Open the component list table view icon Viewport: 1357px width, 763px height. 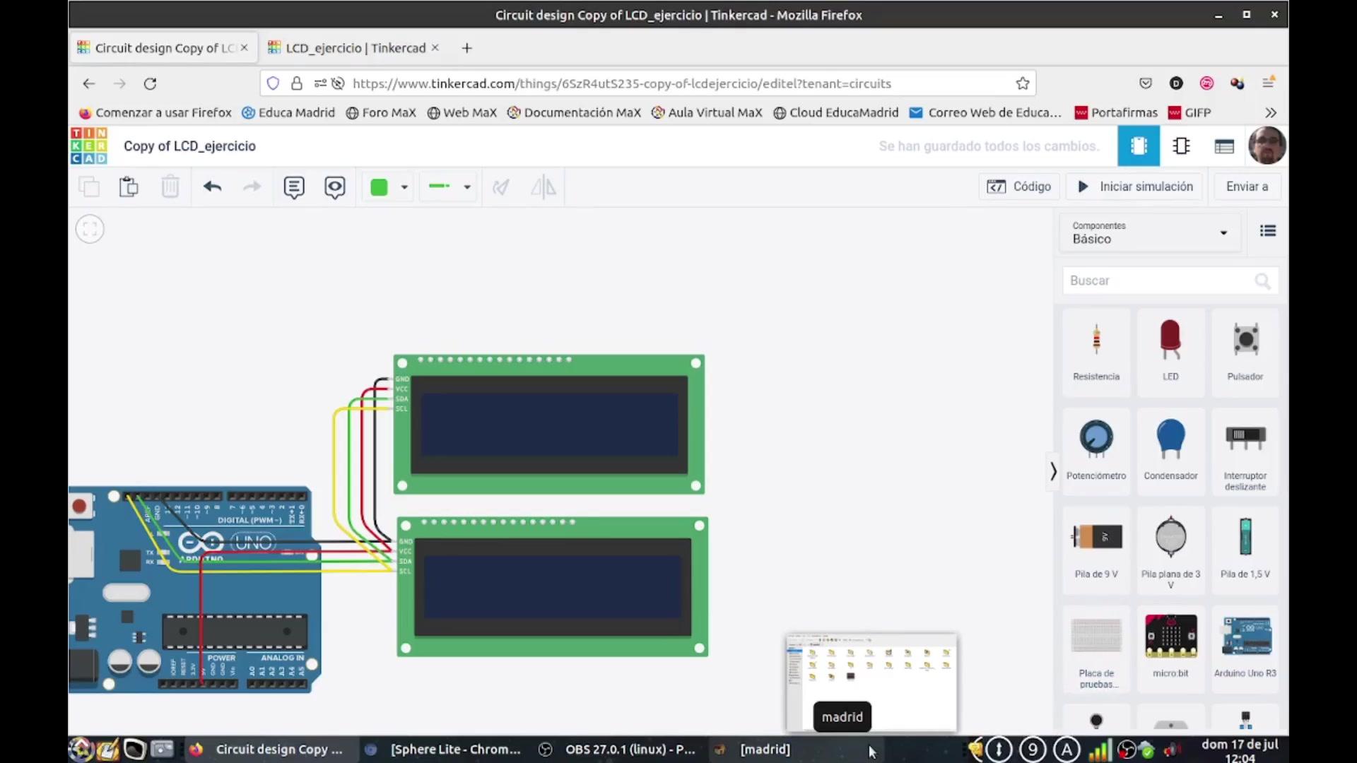pos(1223,146)
